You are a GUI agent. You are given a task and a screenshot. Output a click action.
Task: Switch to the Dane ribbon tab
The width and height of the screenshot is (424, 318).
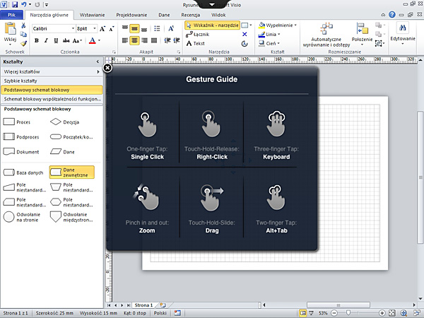(x=164, y=15)
